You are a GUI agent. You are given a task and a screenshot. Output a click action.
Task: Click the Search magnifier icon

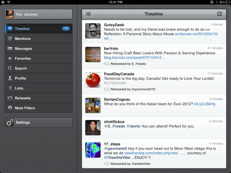pos(10,68)
